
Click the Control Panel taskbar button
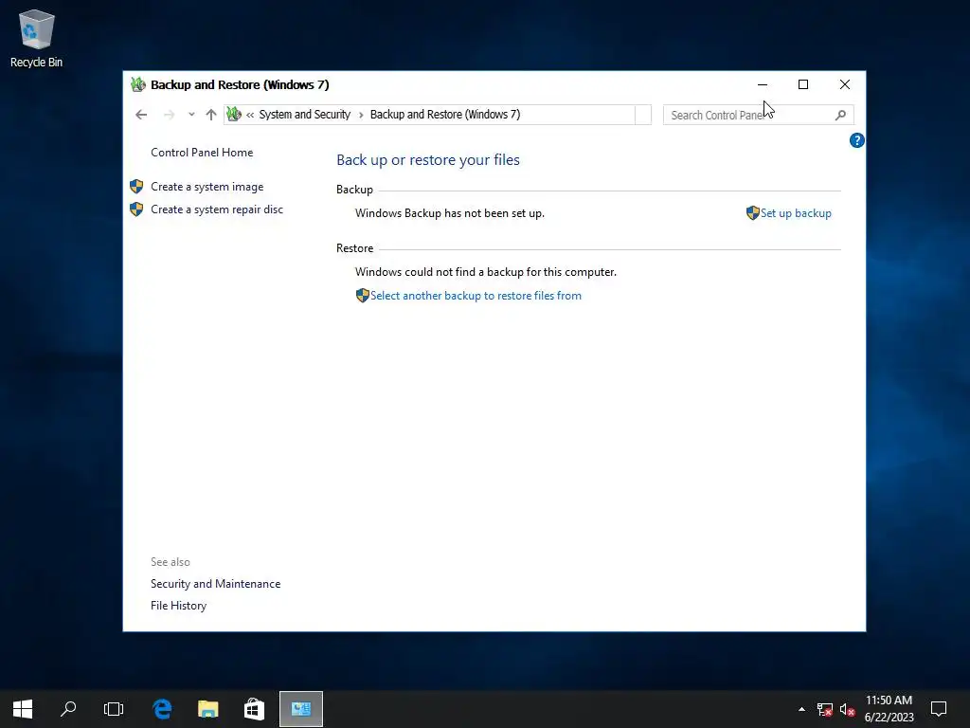point(301,709)
